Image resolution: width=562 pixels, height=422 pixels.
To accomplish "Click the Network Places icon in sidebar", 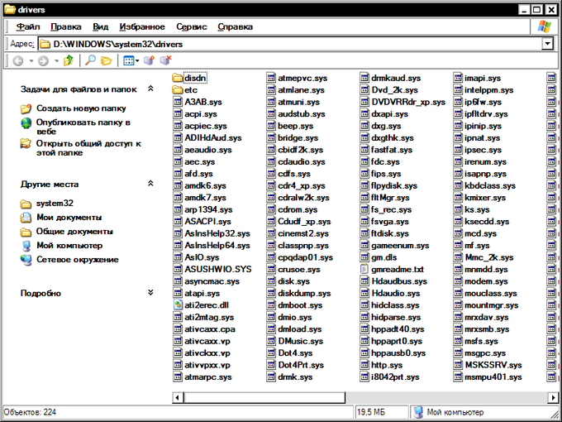I will pos(26,260).
